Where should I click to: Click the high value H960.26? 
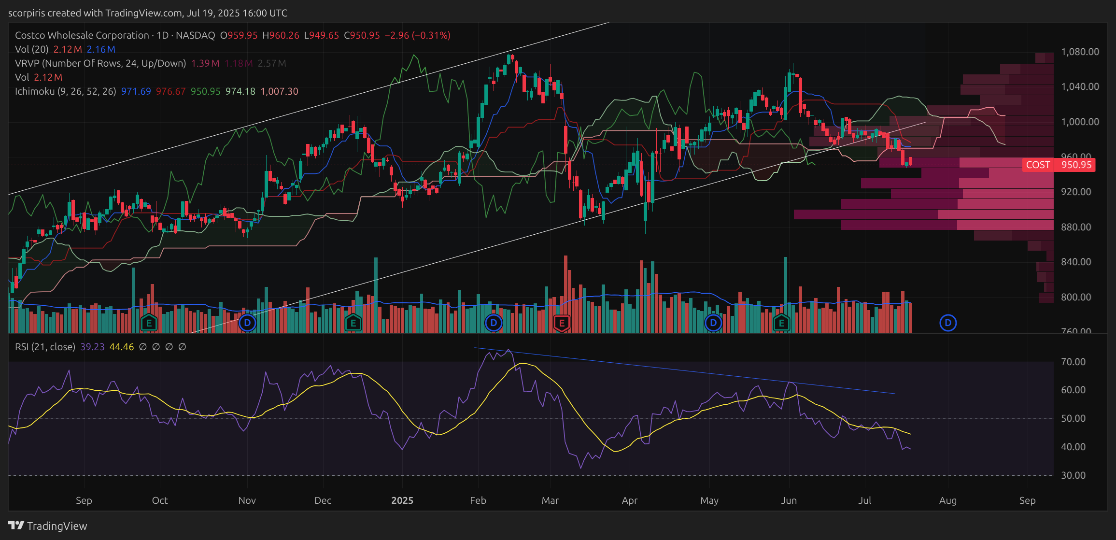(281, 35)
